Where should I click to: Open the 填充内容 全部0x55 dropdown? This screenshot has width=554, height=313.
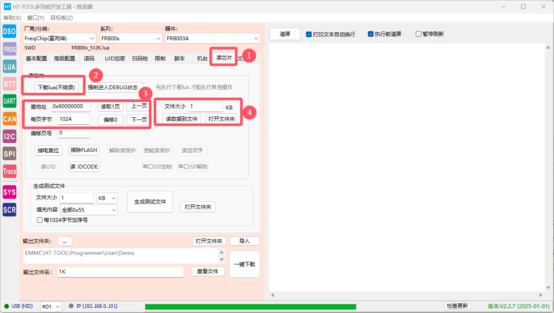point(89,210)
